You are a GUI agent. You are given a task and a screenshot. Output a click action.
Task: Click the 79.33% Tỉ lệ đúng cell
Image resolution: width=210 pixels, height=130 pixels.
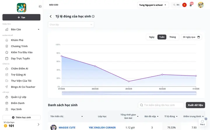[171, 128]
